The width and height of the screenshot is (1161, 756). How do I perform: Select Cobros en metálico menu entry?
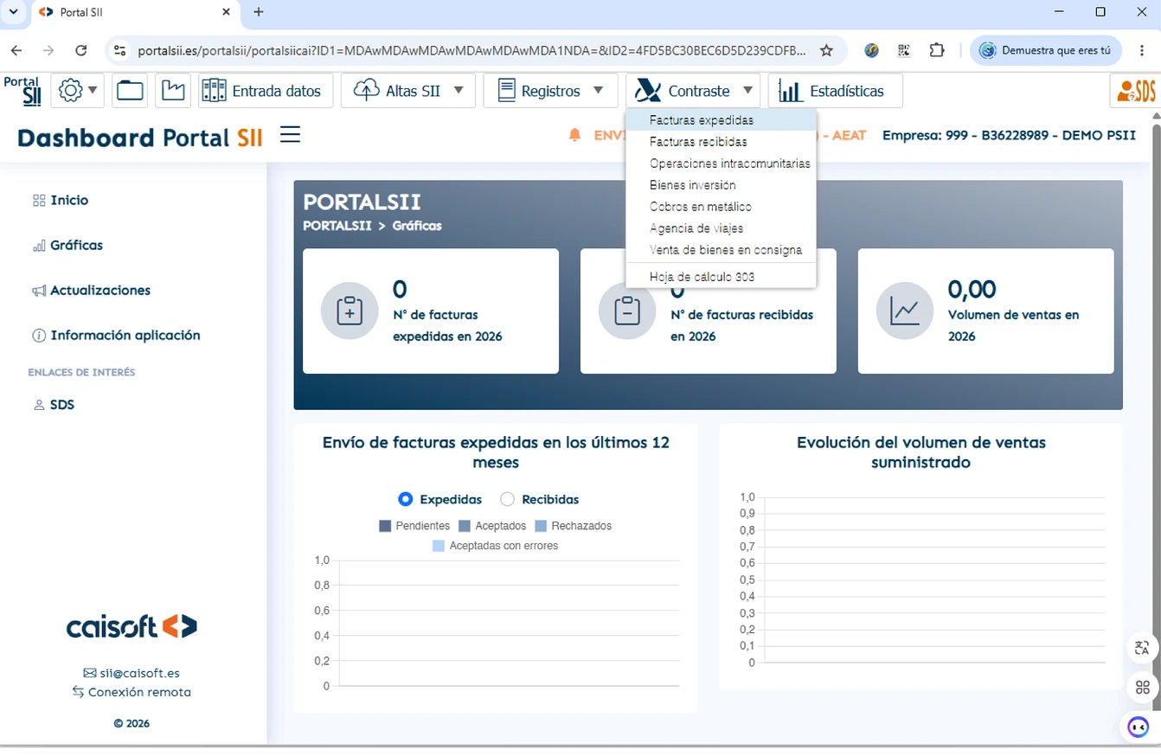point(721,207)
